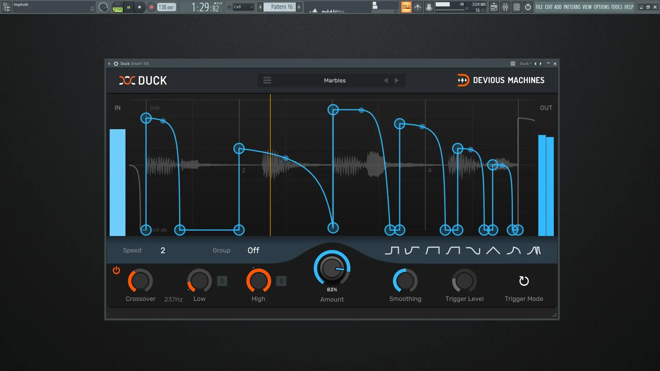Toggle the orange Duck power button
This screenshot has height=371, width=660.
coord(117,270)
